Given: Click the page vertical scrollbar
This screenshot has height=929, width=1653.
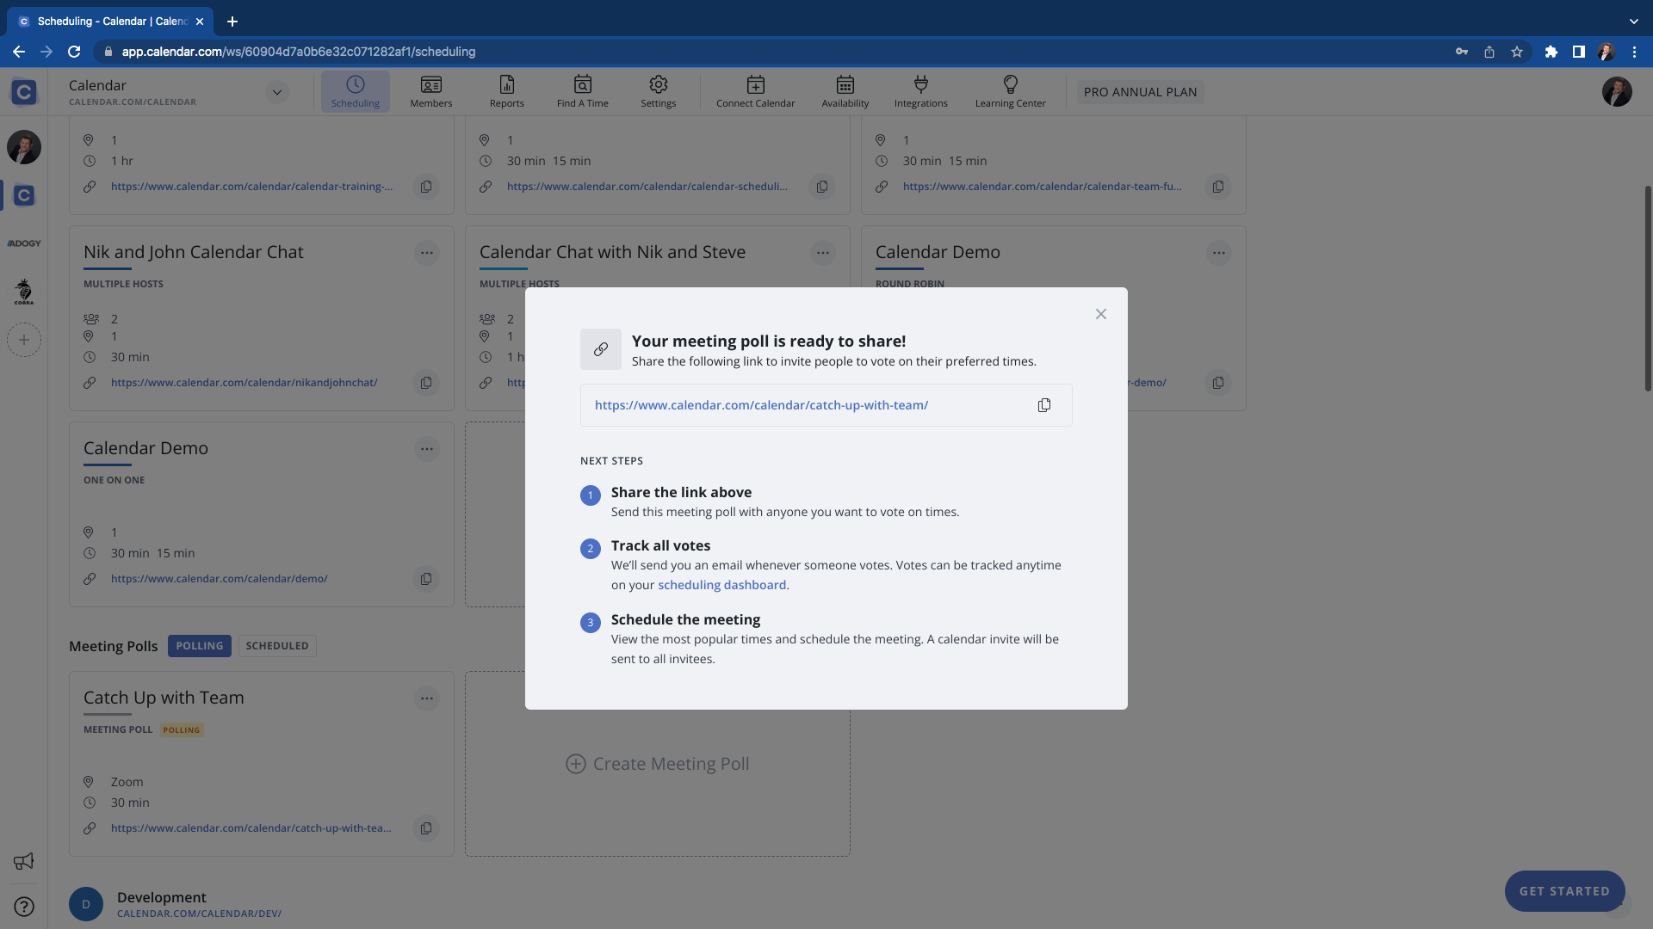Looking at the screenshot, I should click(x=1648, y=288).
